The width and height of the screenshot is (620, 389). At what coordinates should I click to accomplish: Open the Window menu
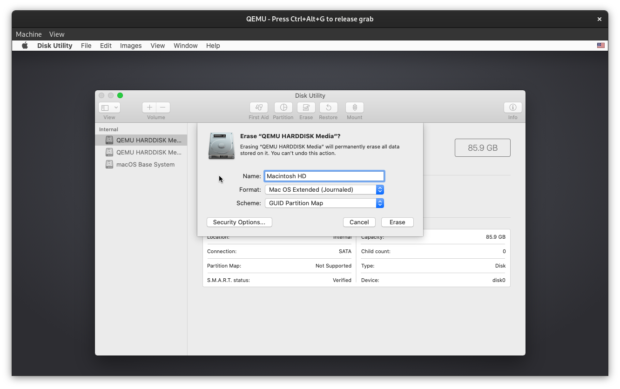[x=185, y=45]
